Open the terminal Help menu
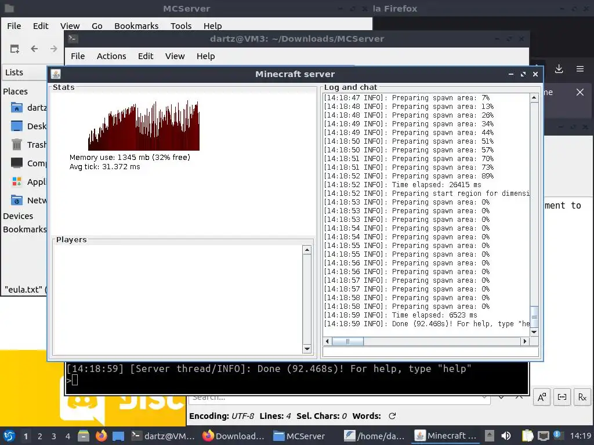This screenshot has width=594, height=445. click(206, 56)
